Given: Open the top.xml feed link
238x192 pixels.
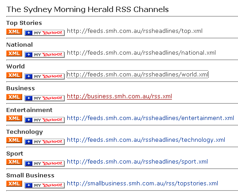Looking at the screenshot, I should pos(135,31).
